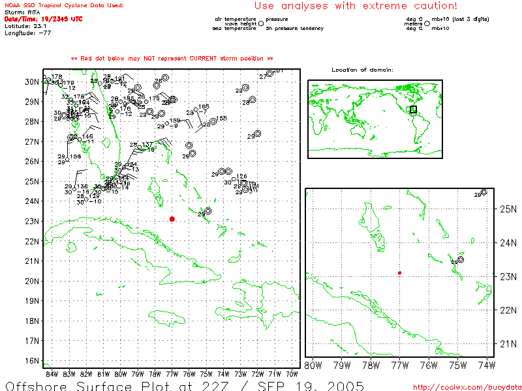Image resolution: width=522 pixels, height=391 pixels.
Task: Select station at top-right corner of zoomed map
Action: 484,192
